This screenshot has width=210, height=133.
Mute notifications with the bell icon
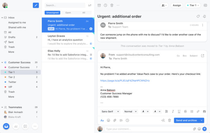pyautogui.click(x=204, y=16)
